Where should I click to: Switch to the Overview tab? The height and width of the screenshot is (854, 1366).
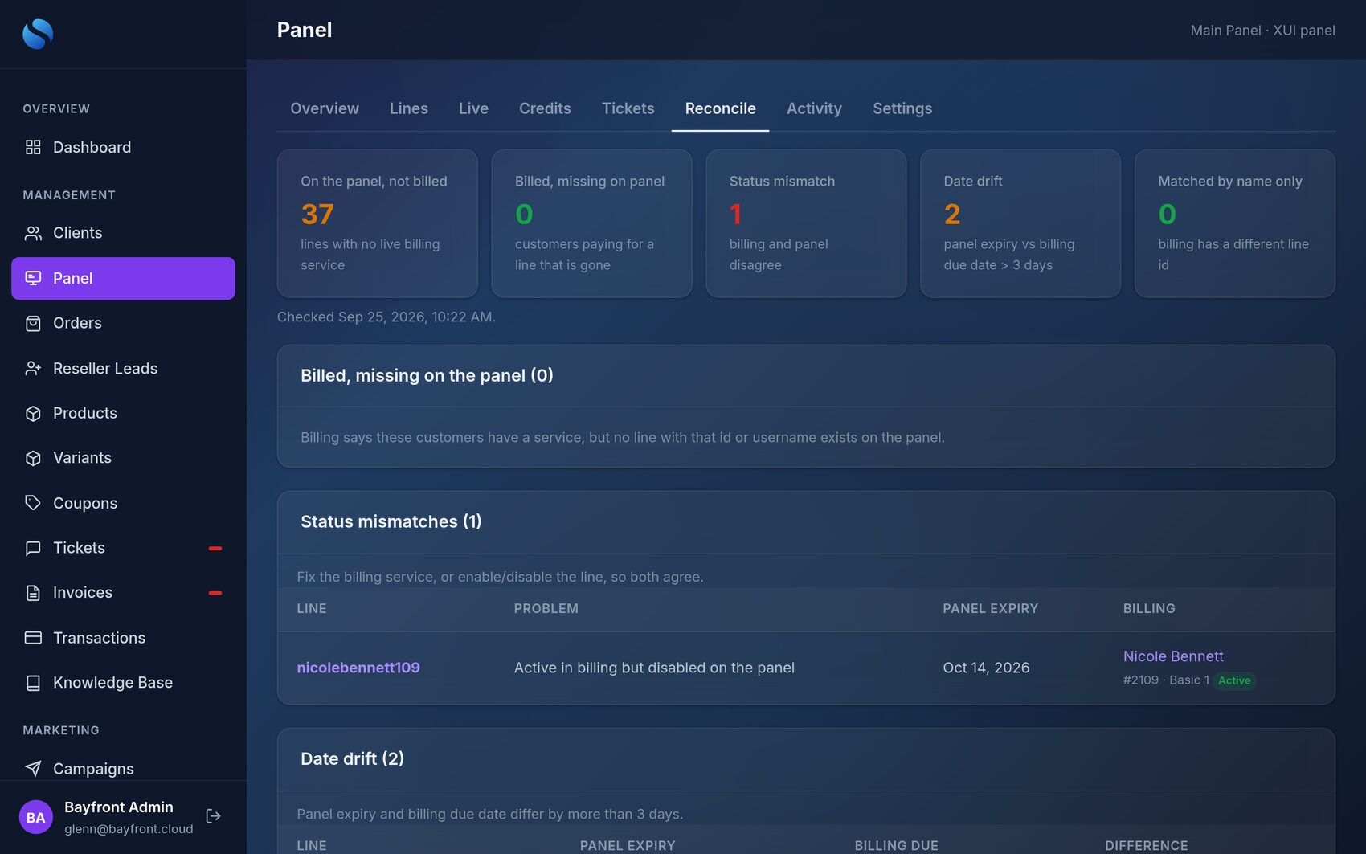click(325, 108)
